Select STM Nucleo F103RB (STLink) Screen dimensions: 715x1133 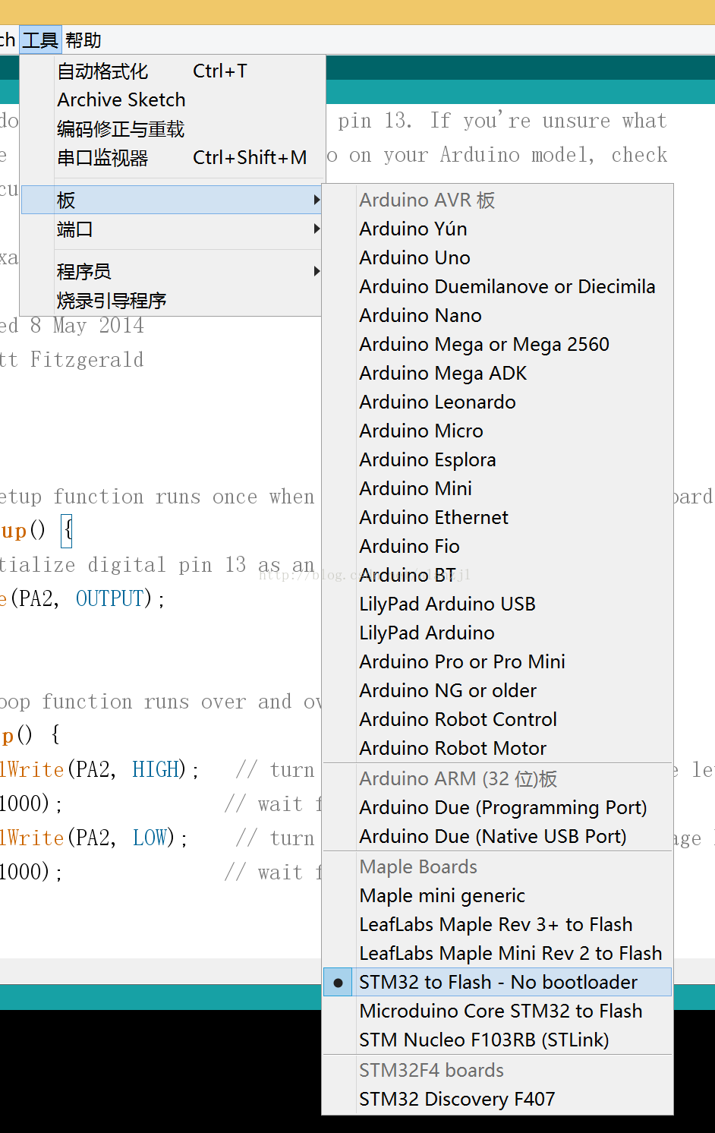click(x=498, y=1040)
